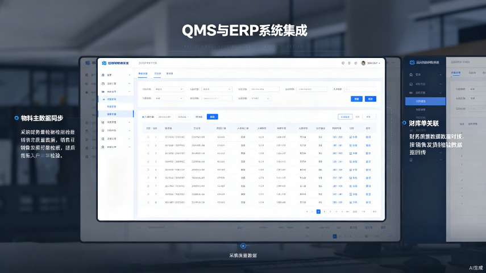The image size is (486, 273).
Task: Switch to the third tab under the header
Action: [x=169, y=73]
